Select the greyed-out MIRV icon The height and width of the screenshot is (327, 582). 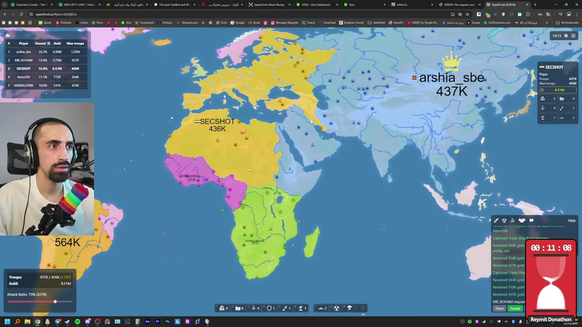pos(363,308)
